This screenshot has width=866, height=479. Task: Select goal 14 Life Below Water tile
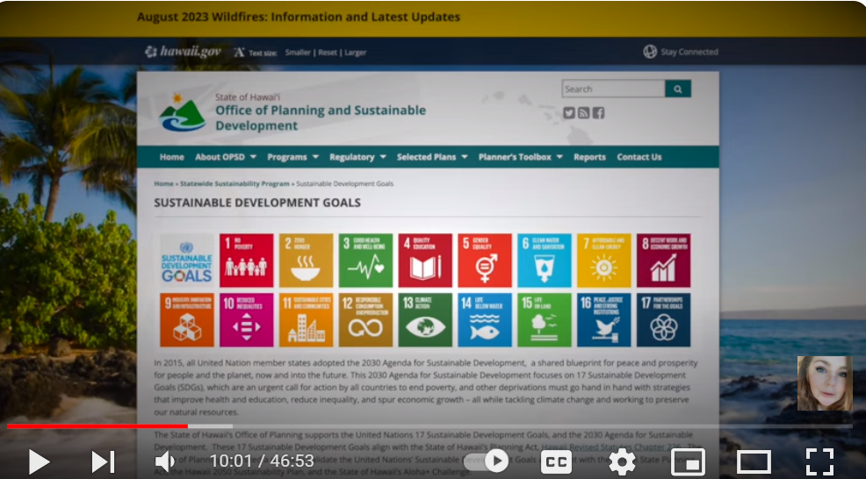pyautogui.click(x=485, y=320)
